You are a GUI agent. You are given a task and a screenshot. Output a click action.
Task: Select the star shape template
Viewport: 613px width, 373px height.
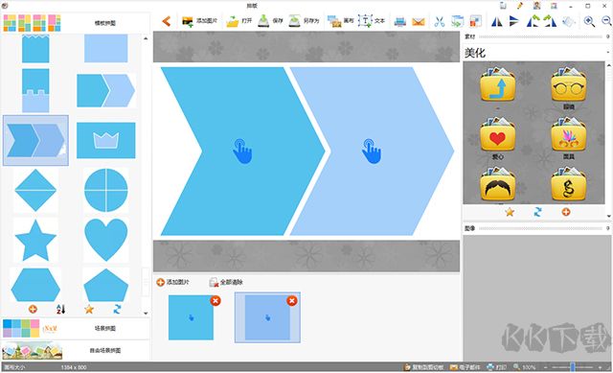[35, 240]
